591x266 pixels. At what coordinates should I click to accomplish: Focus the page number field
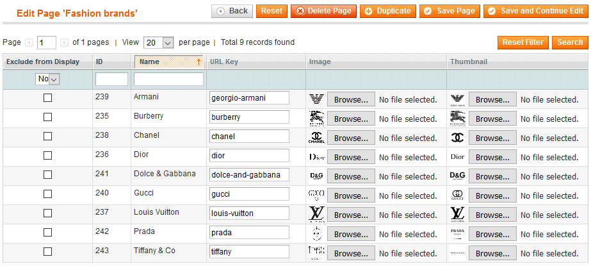coord(47,43)
